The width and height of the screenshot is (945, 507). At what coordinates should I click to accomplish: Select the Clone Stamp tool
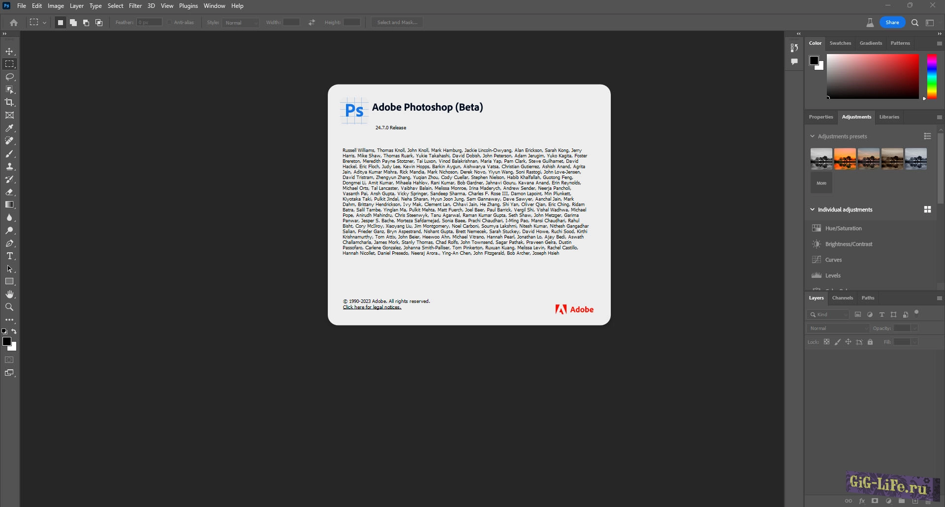(9, 167)
